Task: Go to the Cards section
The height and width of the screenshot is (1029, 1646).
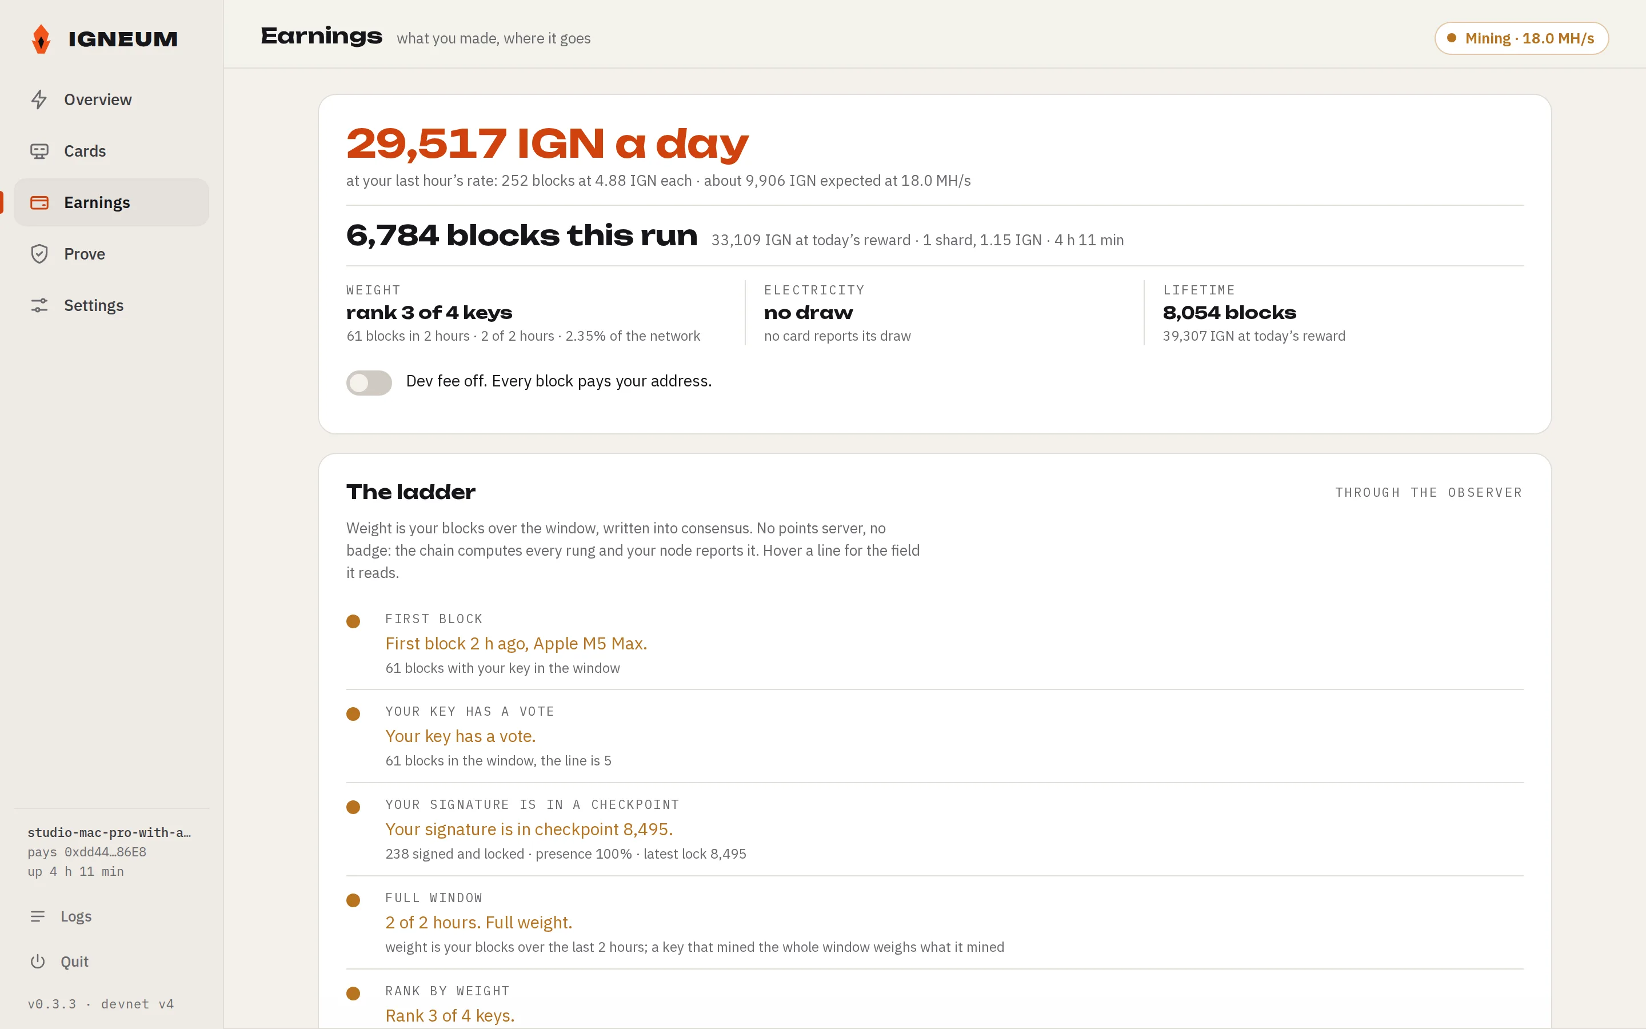Action: (111, 151)
